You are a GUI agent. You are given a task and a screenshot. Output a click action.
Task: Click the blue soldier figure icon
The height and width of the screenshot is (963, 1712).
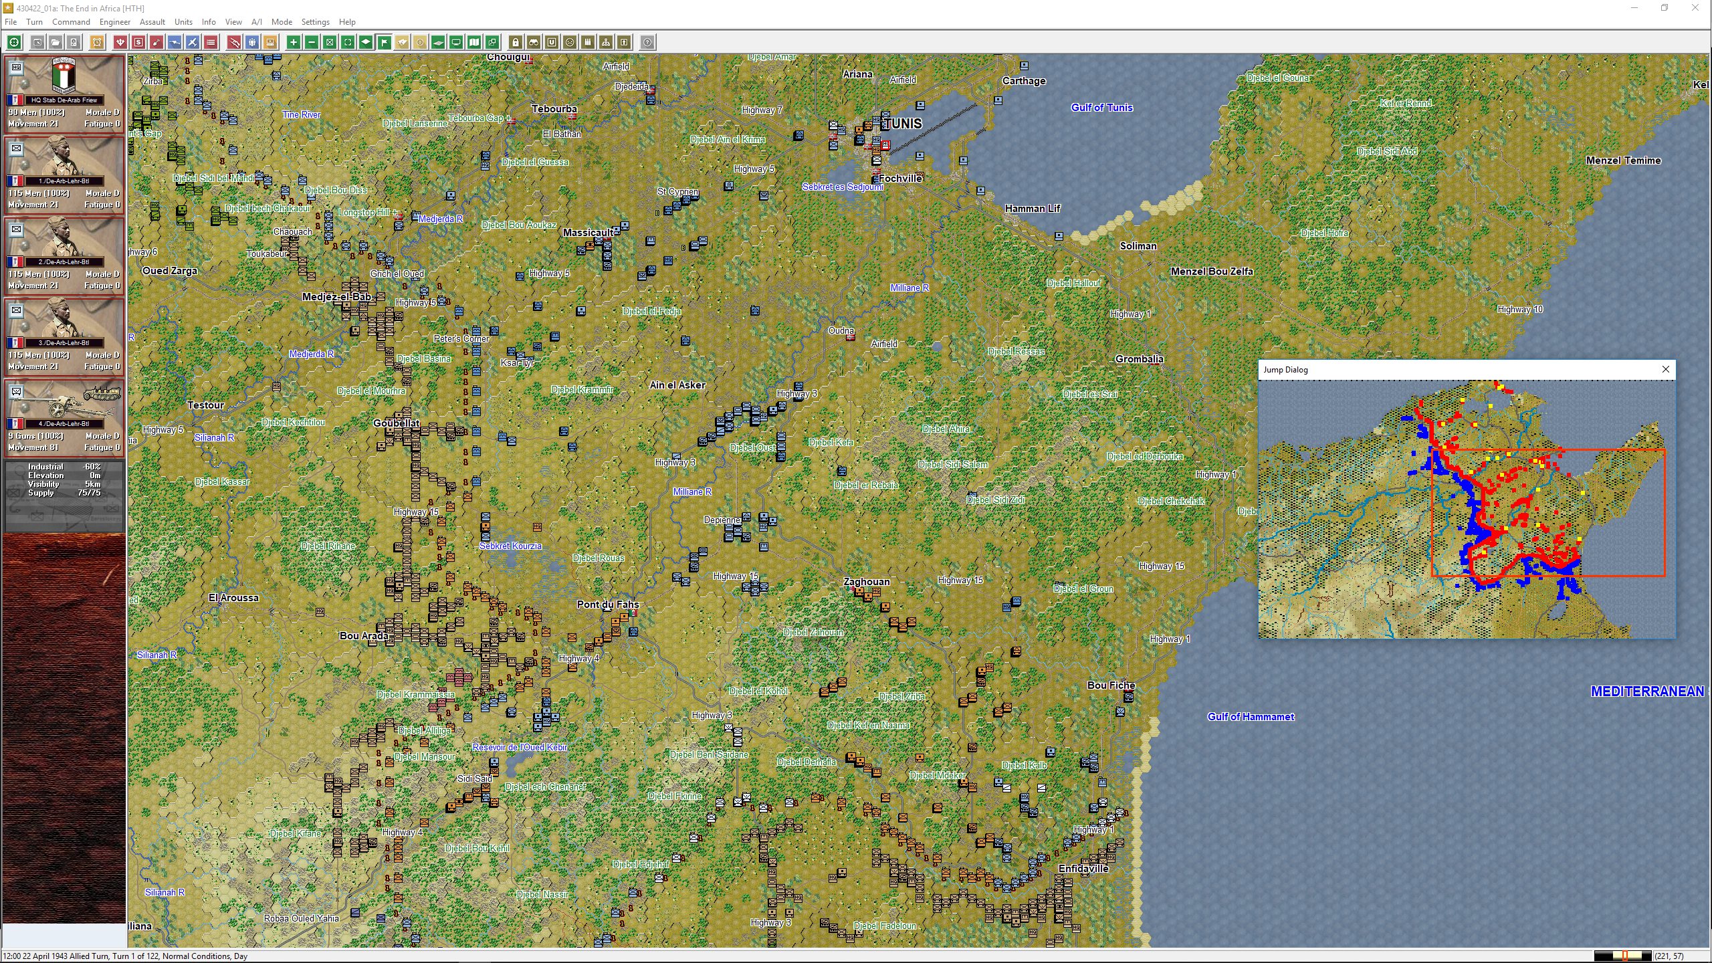tap(252, 42)
